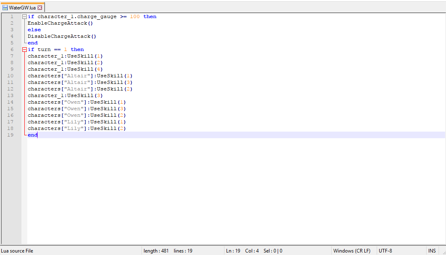Click the Lua source File status indicator
This screenshot has width=446, height=255.
17,250
